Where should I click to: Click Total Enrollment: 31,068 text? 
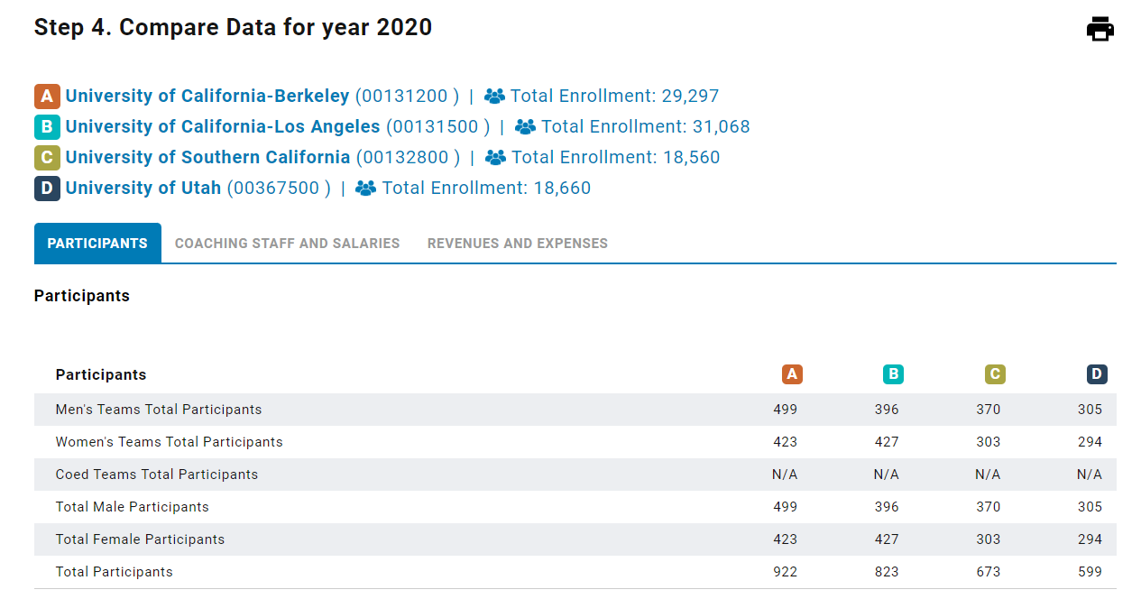(646, 127)
